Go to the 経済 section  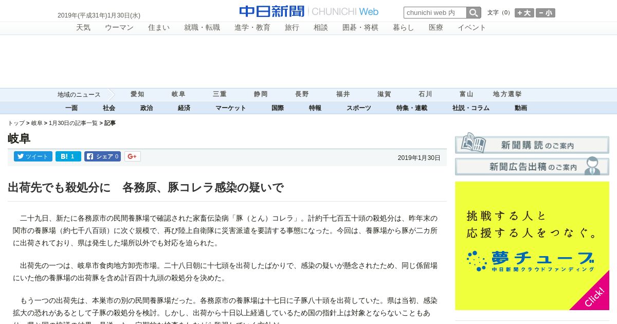pyautogui.click(x=184, y=108)
